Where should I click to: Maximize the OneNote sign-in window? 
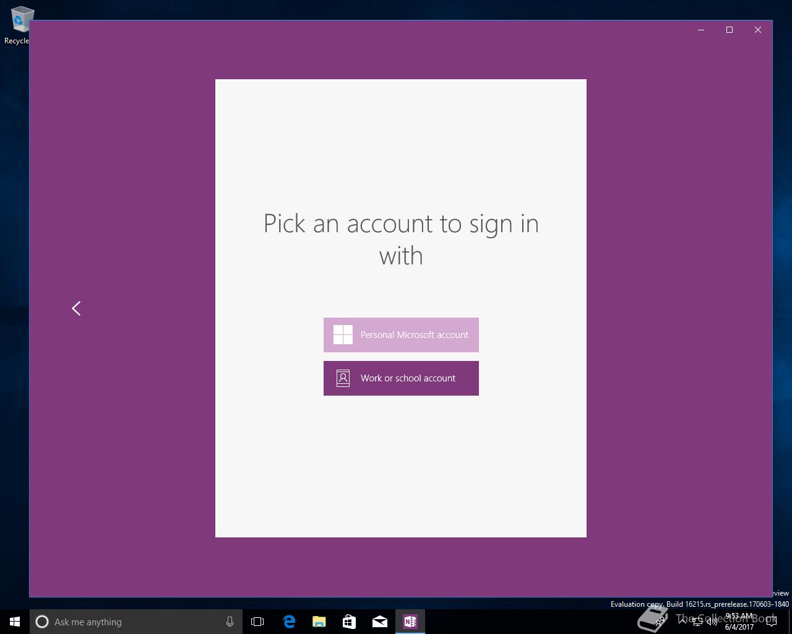tap(730, 30)
